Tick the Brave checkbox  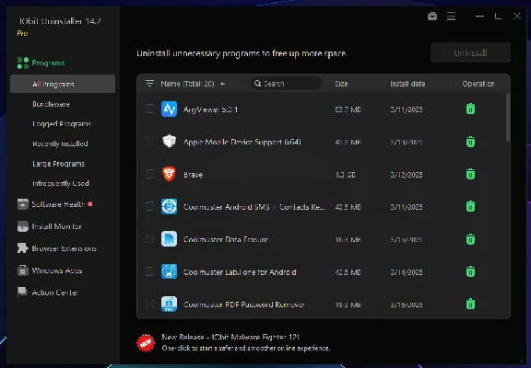[149, 174]
